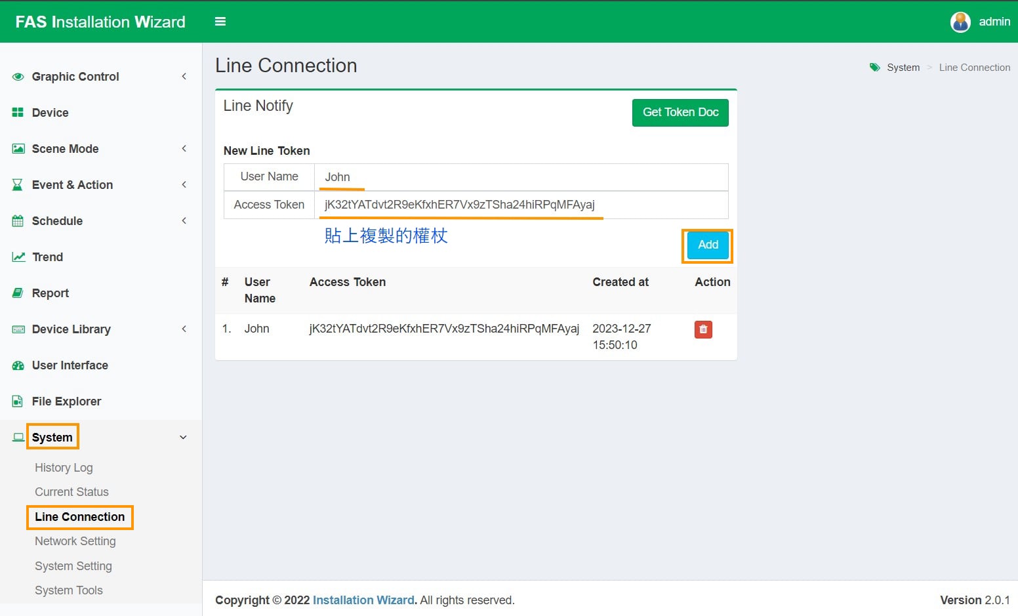Click the Trend chart icon

click(x=18, y=257)
